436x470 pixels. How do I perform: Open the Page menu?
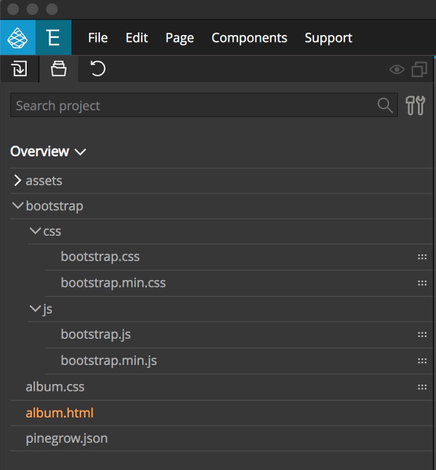click(180, 38)
